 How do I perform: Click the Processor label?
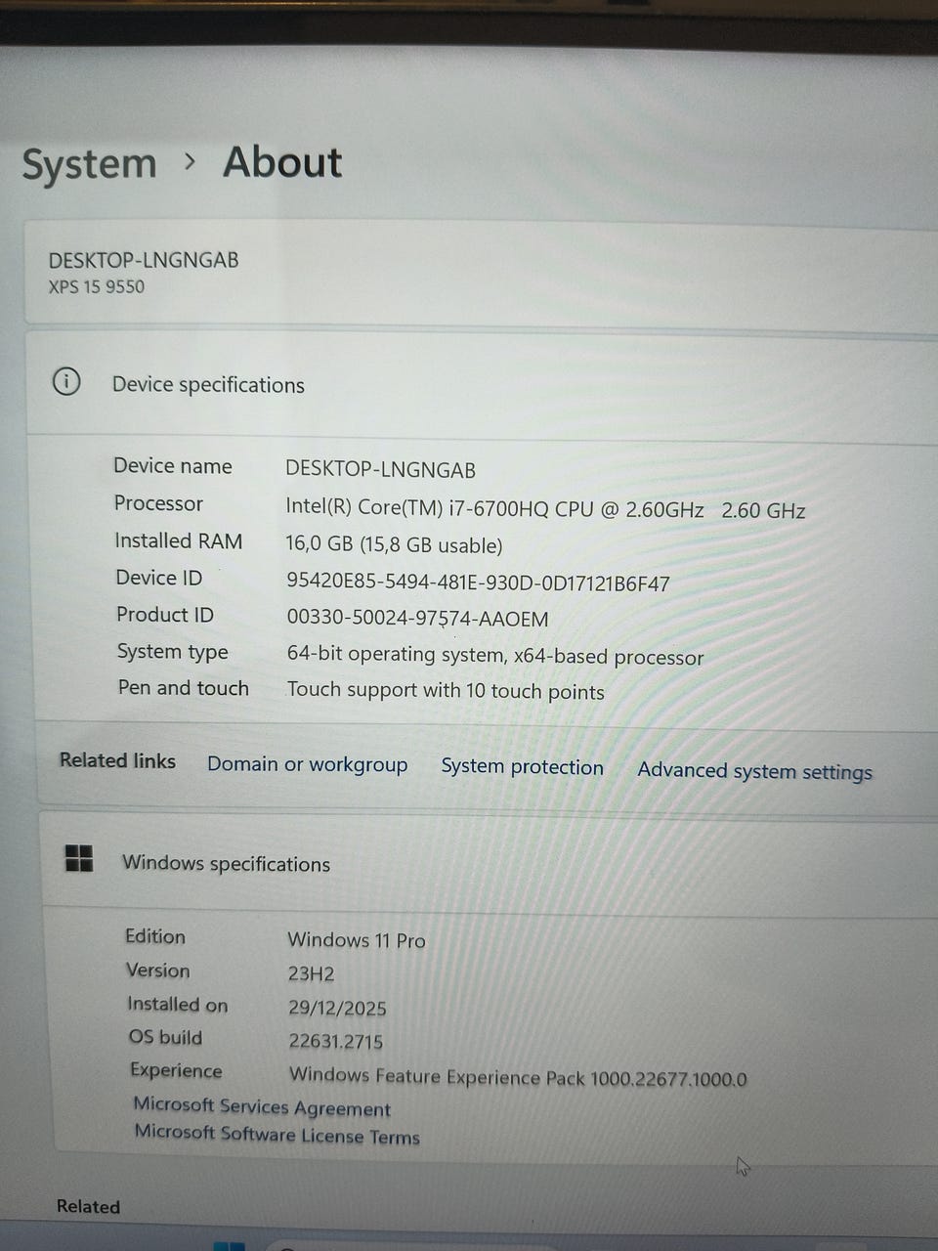click(x=158, y=503)
